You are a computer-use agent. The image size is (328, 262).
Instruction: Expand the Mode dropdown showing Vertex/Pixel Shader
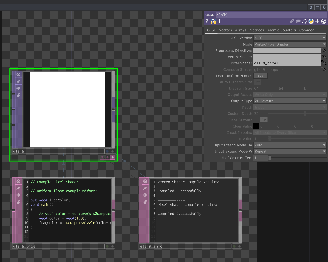coord(289,44)
